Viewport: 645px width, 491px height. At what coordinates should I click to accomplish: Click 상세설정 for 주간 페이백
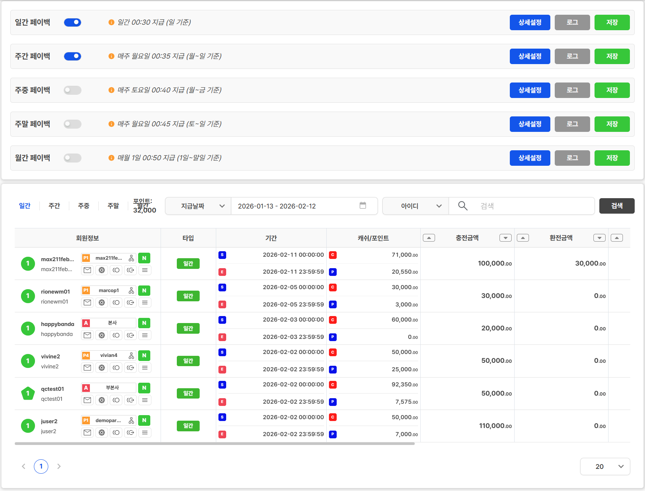(530, 56)
